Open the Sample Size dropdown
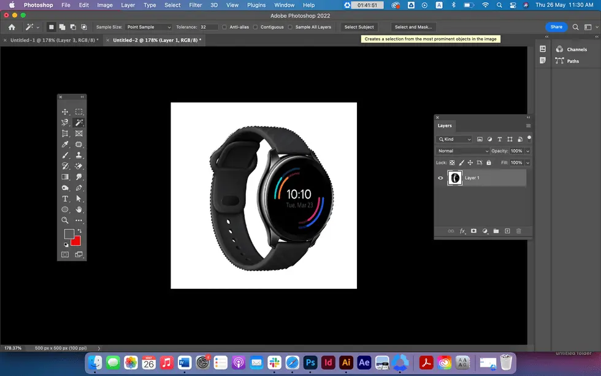This screenshot has width=601, height=376. (147, 27)
